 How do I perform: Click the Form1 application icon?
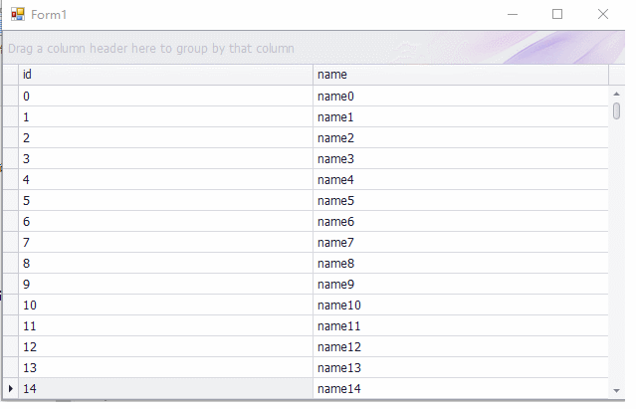pyautogui.click(x=18, y=14)
